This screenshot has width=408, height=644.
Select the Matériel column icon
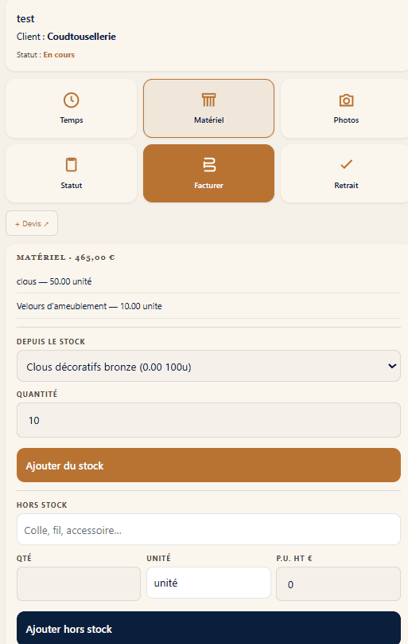click(208, 100)
